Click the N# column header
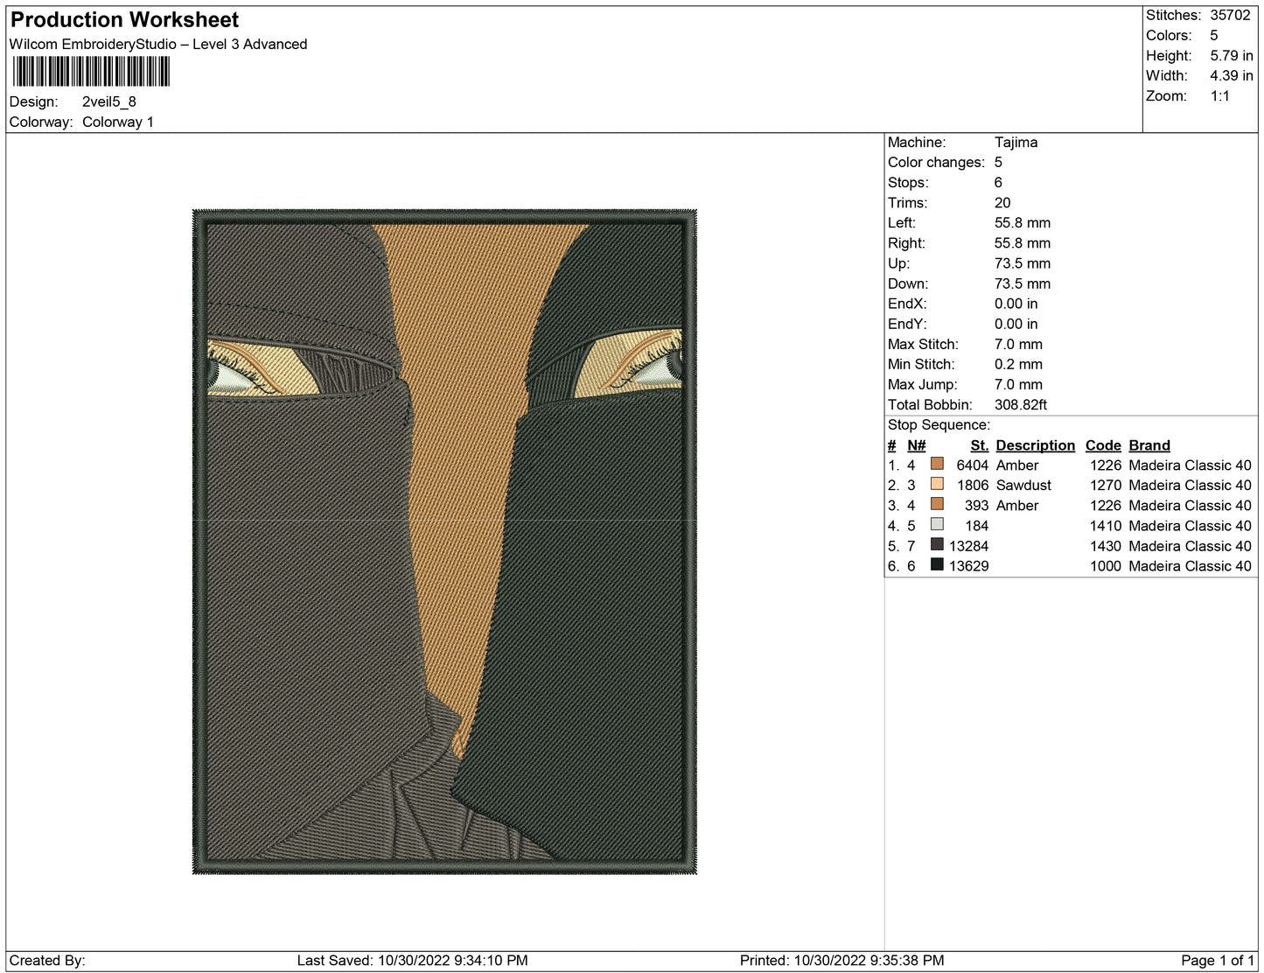This screenshot has width=1264, height=973. [x=916, y=445]
